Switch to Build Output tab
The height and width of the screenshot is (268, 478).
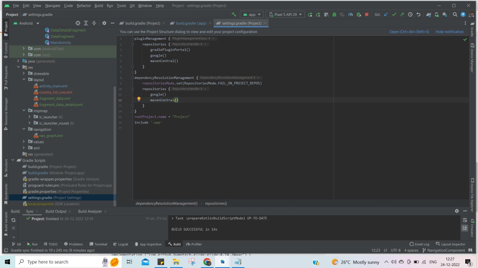(56, 211)
